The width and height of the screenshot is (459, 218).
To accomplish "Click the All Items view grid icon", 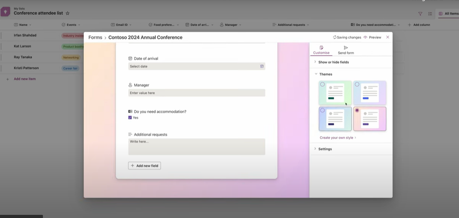I will point(440,14).
